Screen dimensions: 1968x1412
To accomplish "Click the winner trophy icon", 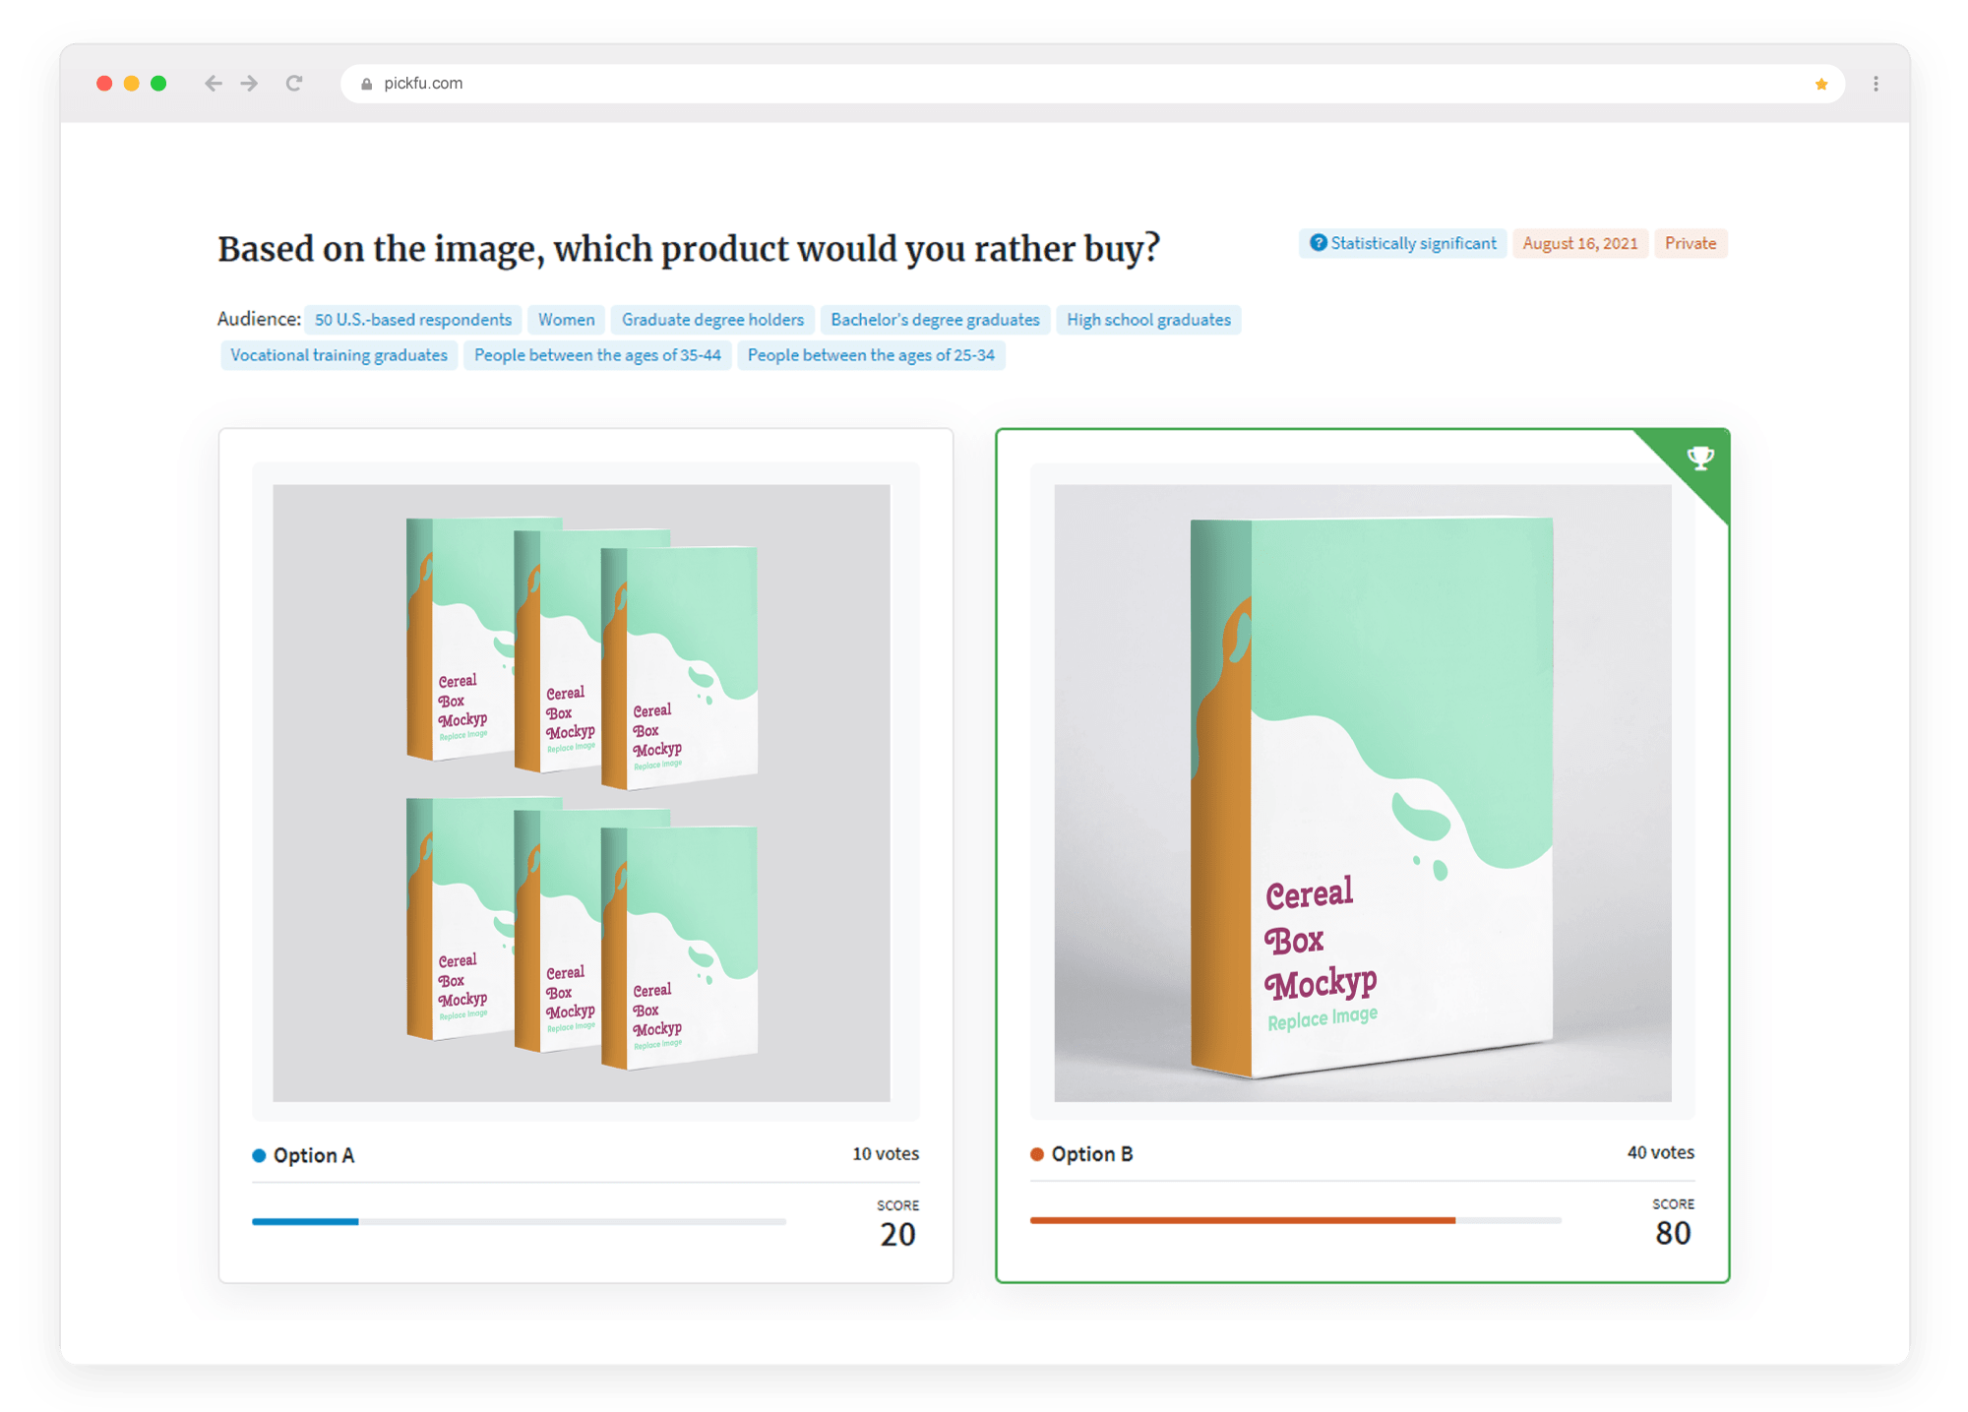I will (x=1699, y=458).
